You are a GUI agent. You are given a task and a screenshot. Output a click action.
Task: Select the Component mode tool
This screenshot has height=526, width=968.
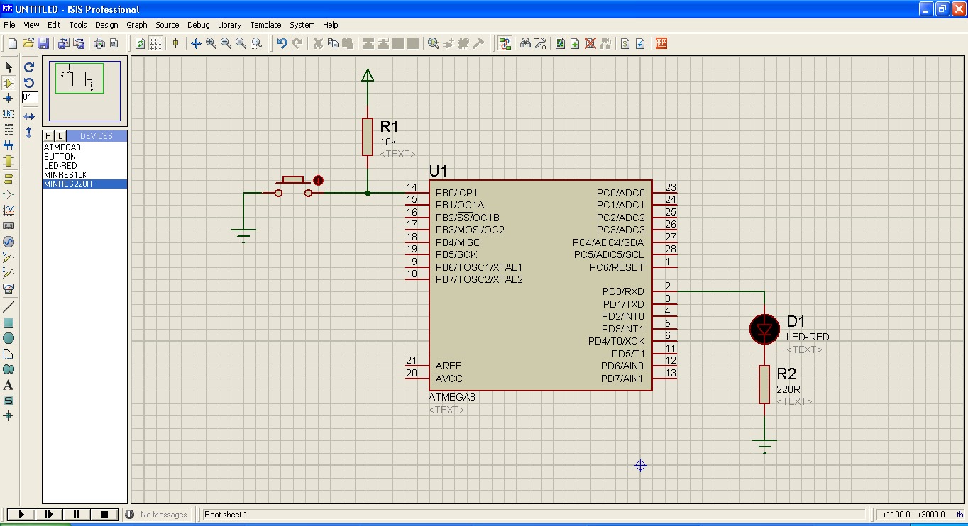tap(9, 83)
